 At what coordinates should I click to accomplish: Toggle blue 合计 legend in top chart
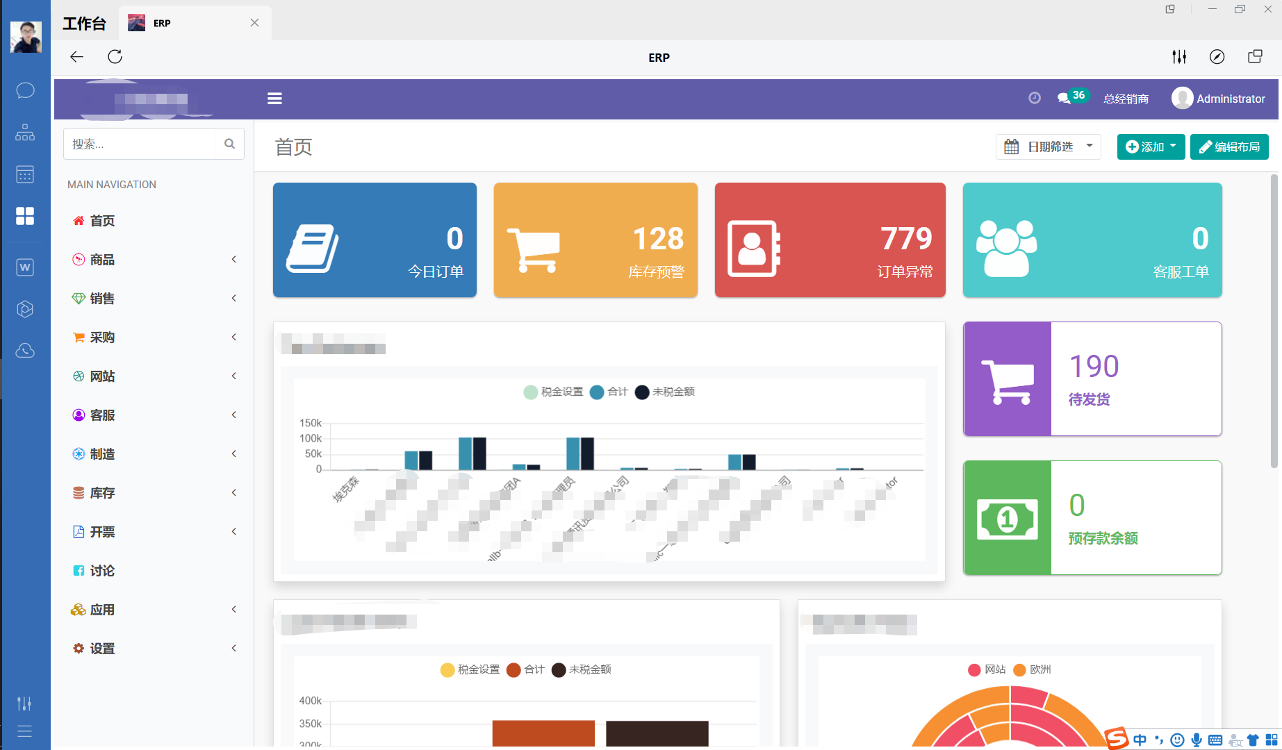point(609,392)
